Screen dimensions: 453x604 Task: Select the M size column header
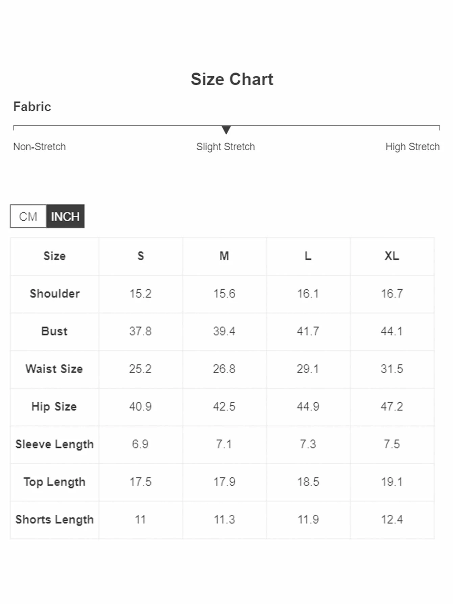pyautogui.click(x=224, y=256)
